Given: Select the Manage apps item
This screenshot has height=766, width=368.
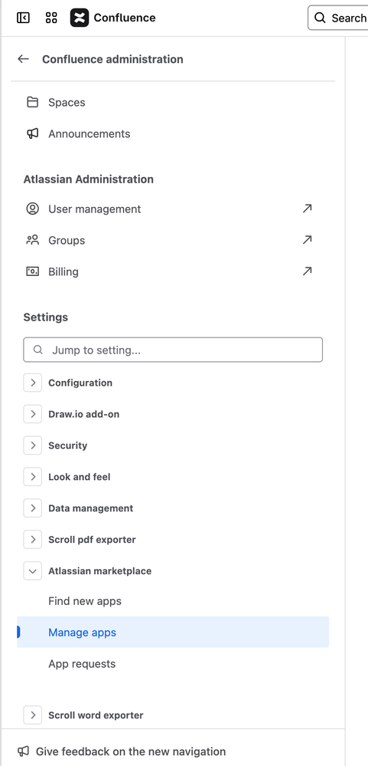Looking at the screenshot, I should click(173, 632).
